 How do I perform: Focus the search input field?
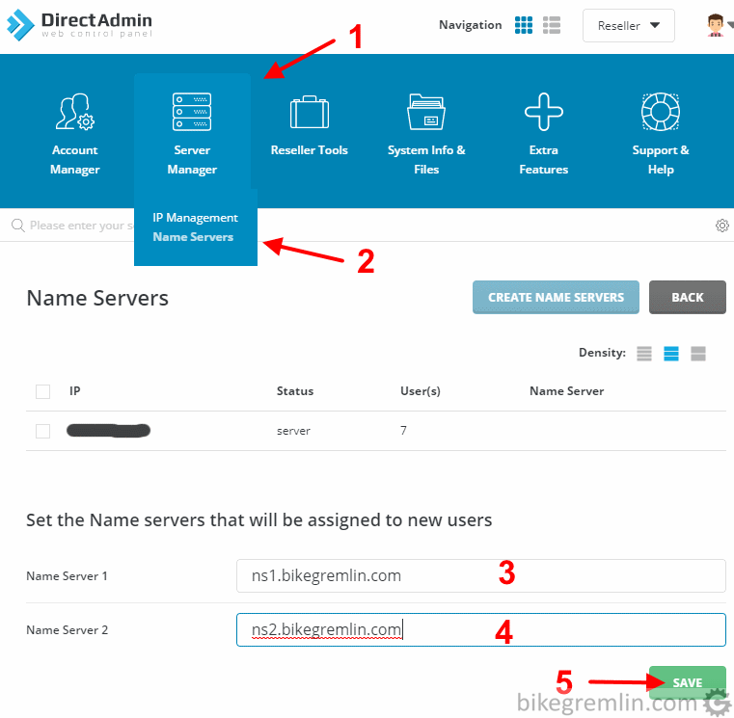pos(80,226)
